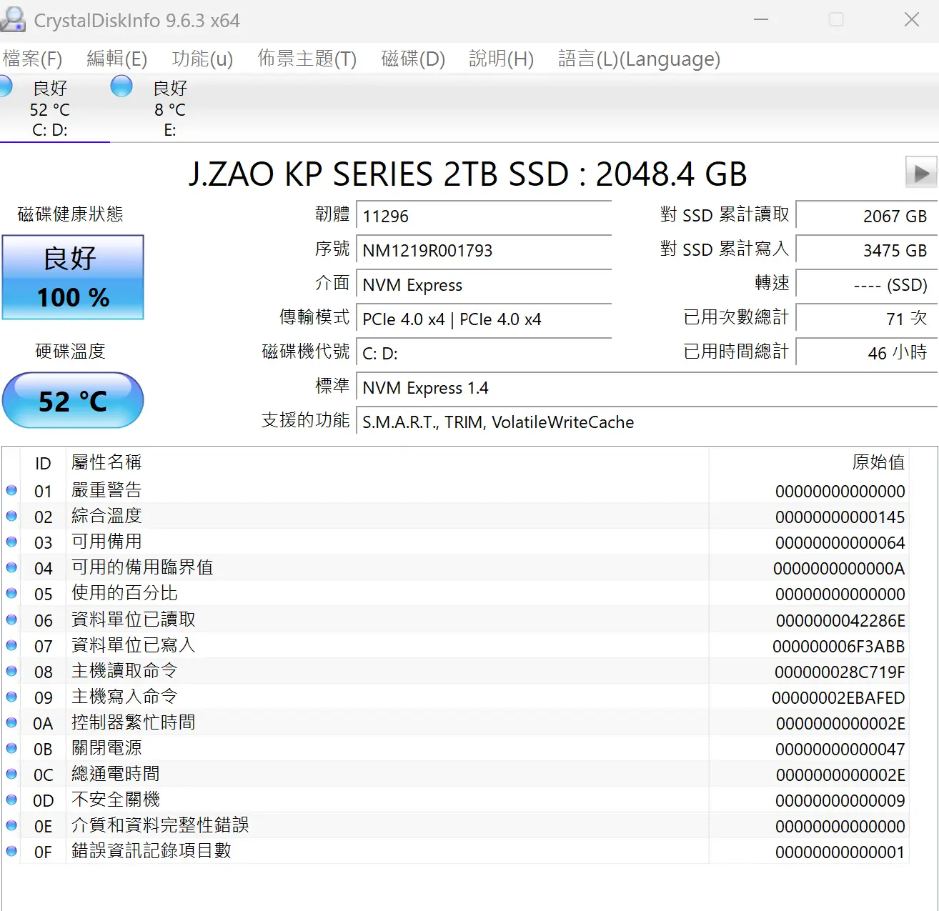Image resolution: width=939 pixels, height=911 pixels.
Task: Click status orb of row 04 可用的備用臨界值
Action: coord(11,567)
